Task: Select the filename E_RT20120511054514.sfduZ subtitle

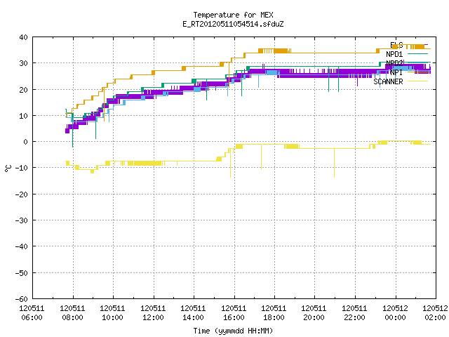Action: pyautogui.click(x=233, y=24)
